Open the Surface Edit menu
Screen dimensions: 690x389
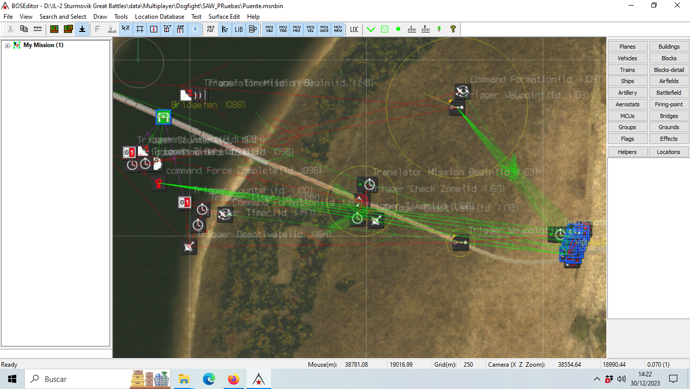click(x=224, y=17)
